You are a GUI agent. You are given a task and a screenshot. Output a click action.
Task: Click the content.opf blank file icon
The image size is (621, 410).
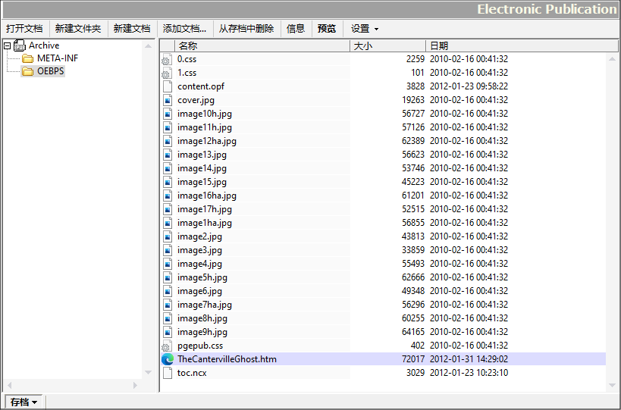pyautogui.click(x=167, y=86)
